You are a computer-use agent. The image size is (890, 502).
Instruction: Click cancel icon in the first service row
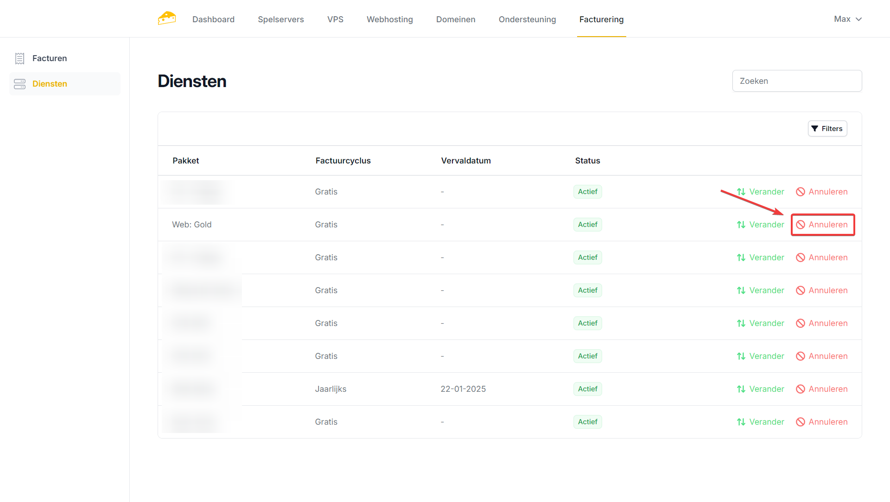pos(801,192)
